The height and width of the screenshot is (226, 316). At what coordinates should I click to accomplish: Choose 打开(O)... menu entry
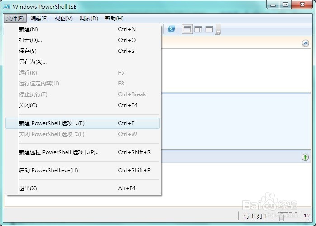pyautogui.click(x=82, y=40)
